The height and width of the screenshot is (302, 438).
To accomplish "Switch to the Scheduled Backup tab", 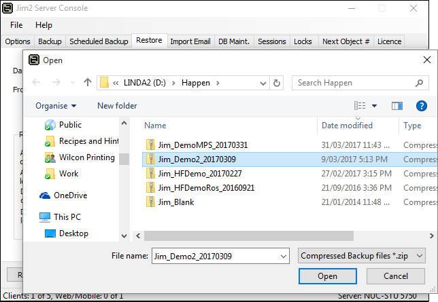I will tap(99, 41).
